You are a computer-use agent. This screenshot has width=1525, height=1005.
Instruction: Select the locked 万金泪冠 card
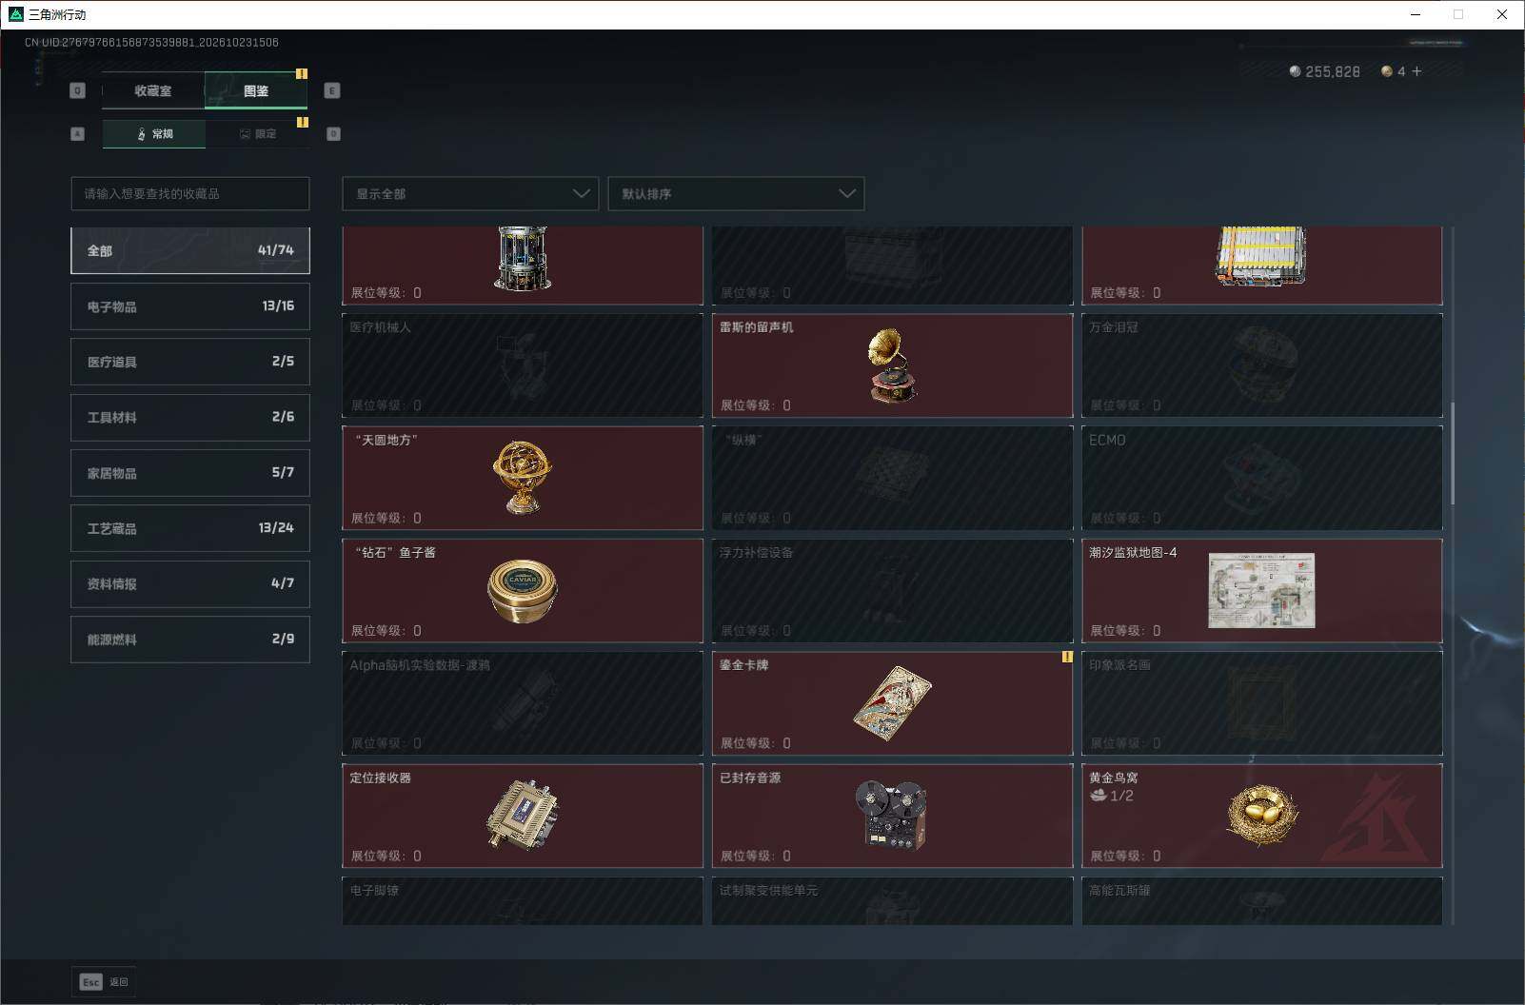pos(1262,365)
